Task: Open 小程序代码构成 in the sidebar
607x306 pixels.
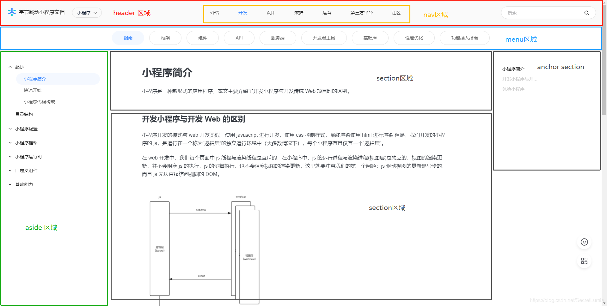Action: pyautogui.click(x=39, y=102)
